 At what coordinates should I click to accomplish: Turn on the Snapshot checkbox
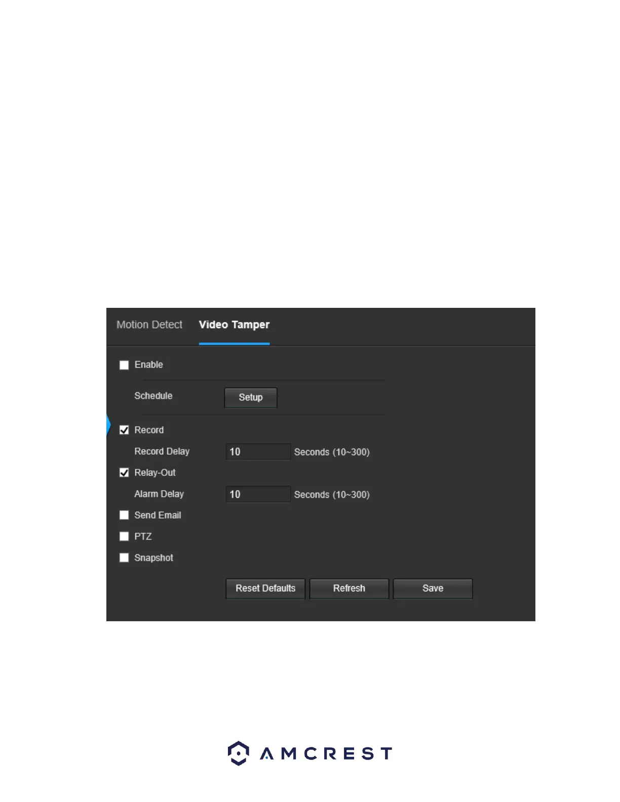[x=124, y=557]
